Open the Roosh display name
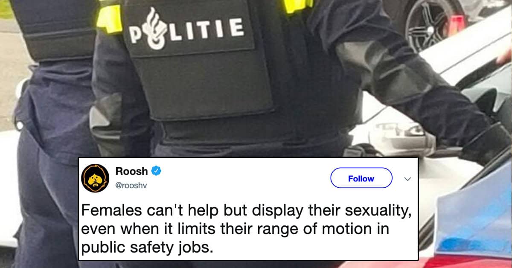This screenshot has width=512, height=268. click(131, 171)
